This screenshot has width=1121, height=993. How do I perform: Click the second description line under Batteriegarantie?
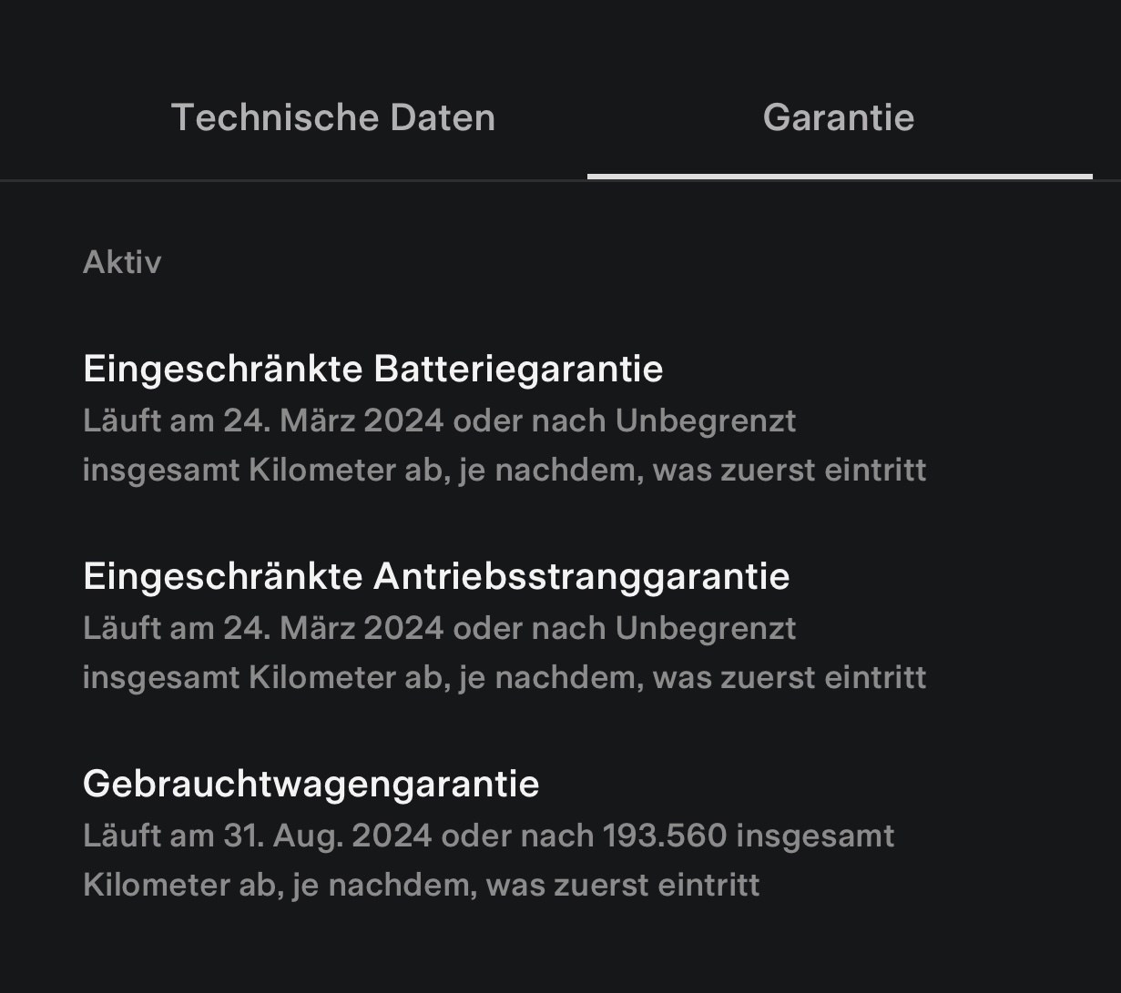point(504,471)
